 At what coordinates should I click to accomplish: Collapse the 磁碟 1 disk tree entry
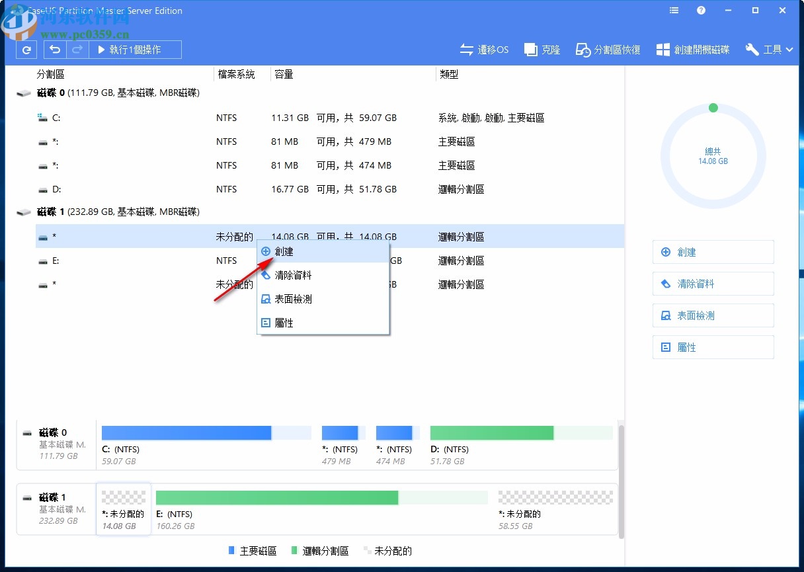pos(24,212)
